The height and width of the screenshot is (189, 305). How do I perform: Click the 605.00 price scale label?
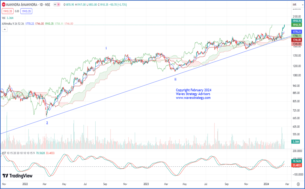[x=296, y=127]
